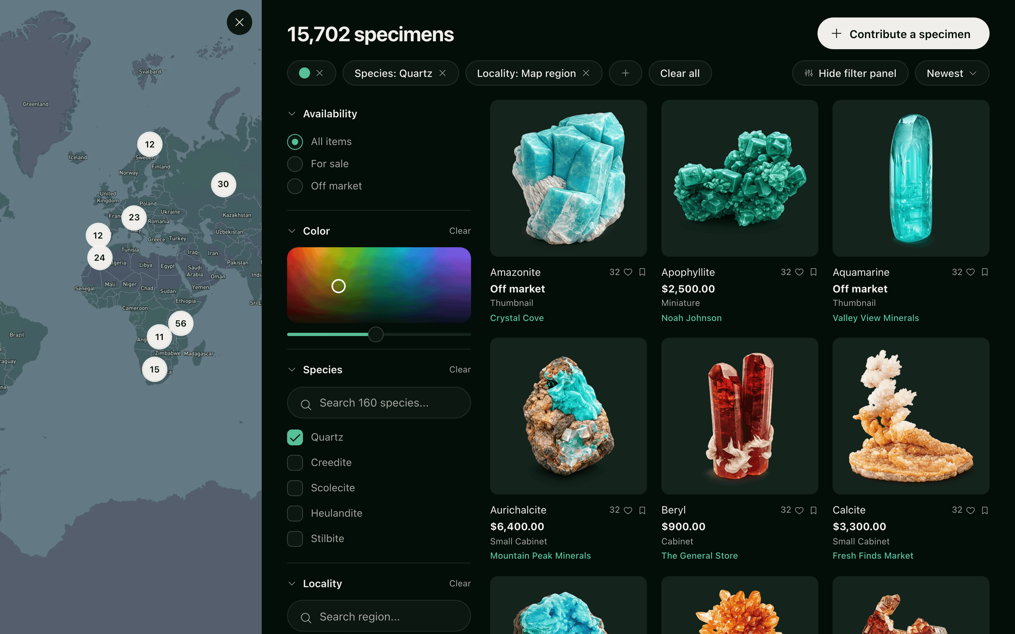Bookmark the Apophyllite specimen
Image resolution: width=1015 pixels, height=634 pixels.
[813, 272]
